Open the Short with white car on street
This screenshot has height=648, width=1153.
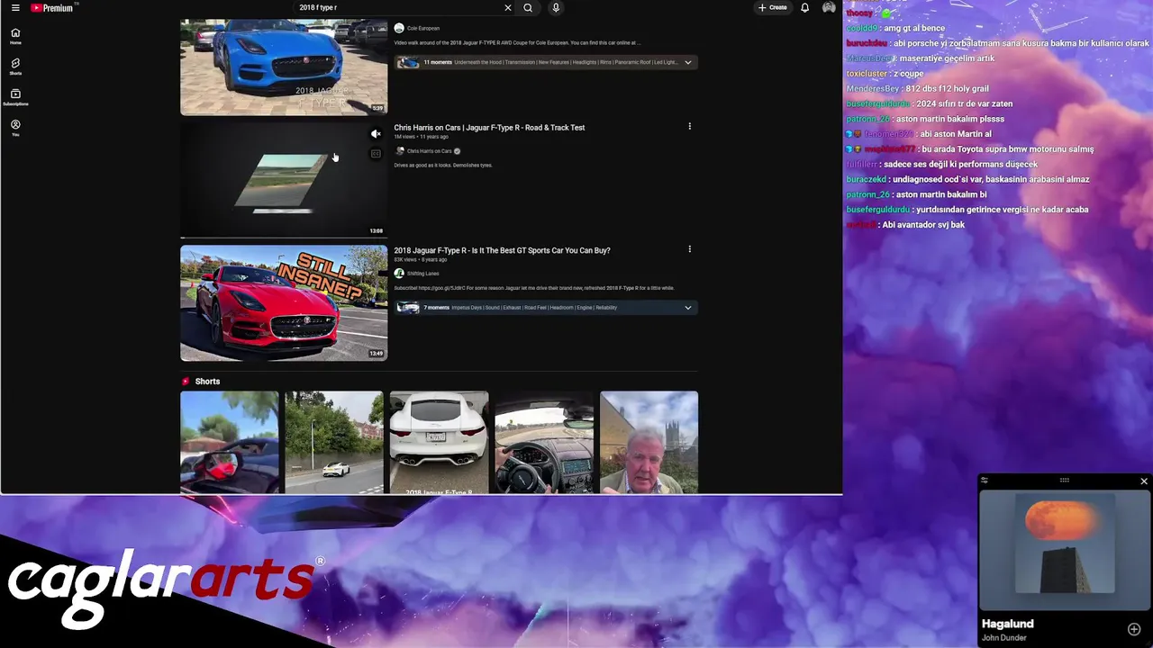(x=334, y=442)
